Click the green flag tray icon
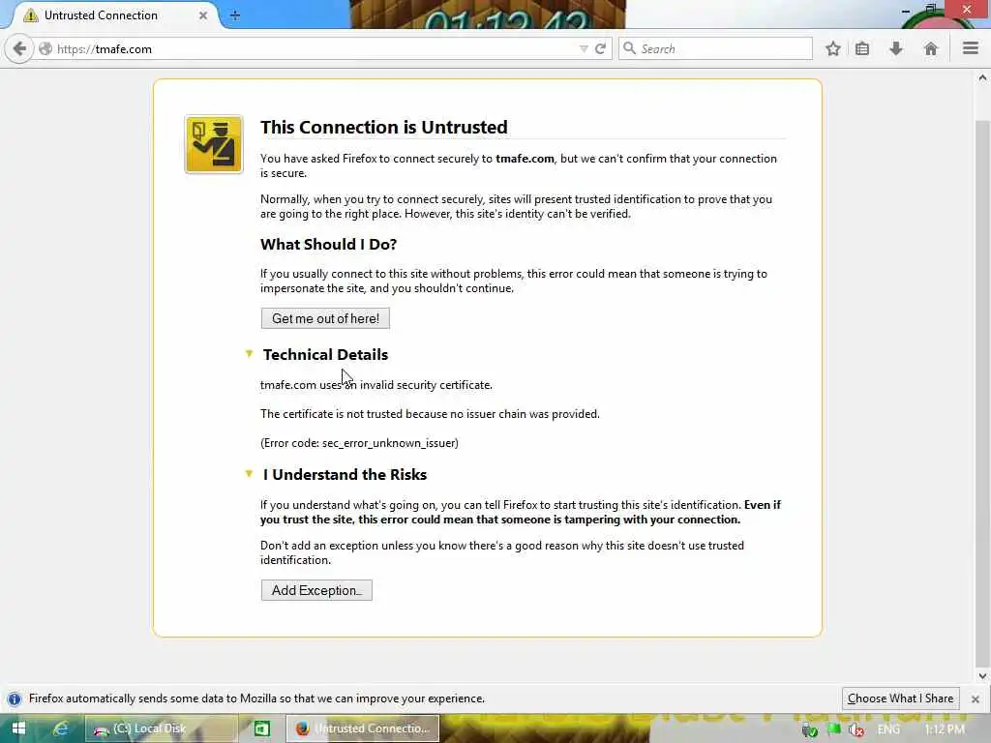The height and width of the screenshot is (743, 991). (x=834, y=728)
